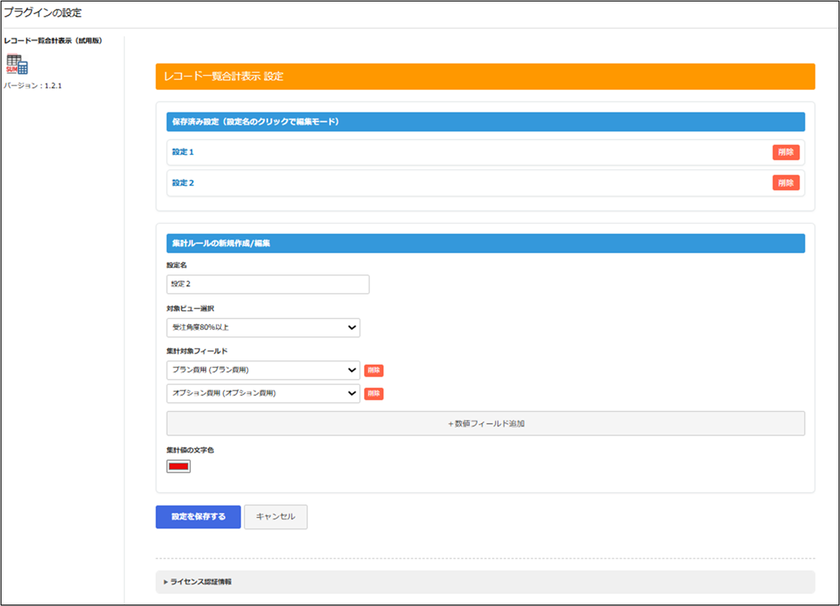Click the キャンセル button
Screen dimensions: 840x606
tap(275, 517)
